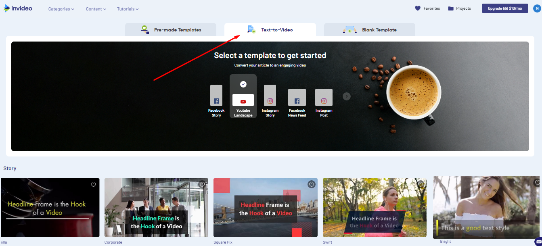Favorite the first dark template heart

tap(93, 185)
